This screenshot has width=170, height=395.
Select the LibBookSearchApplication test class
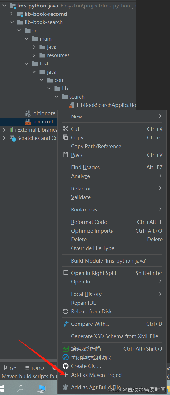[x=102, y=105]
